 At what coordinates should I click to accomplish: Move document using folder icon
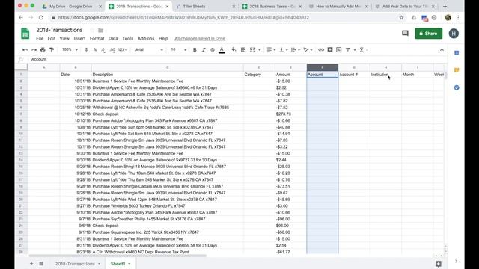[100, 30]
